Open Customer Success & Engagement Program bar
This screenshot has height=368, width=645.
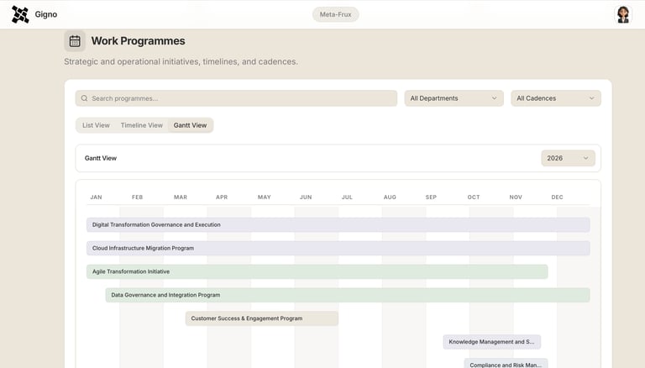pos(261,318)
